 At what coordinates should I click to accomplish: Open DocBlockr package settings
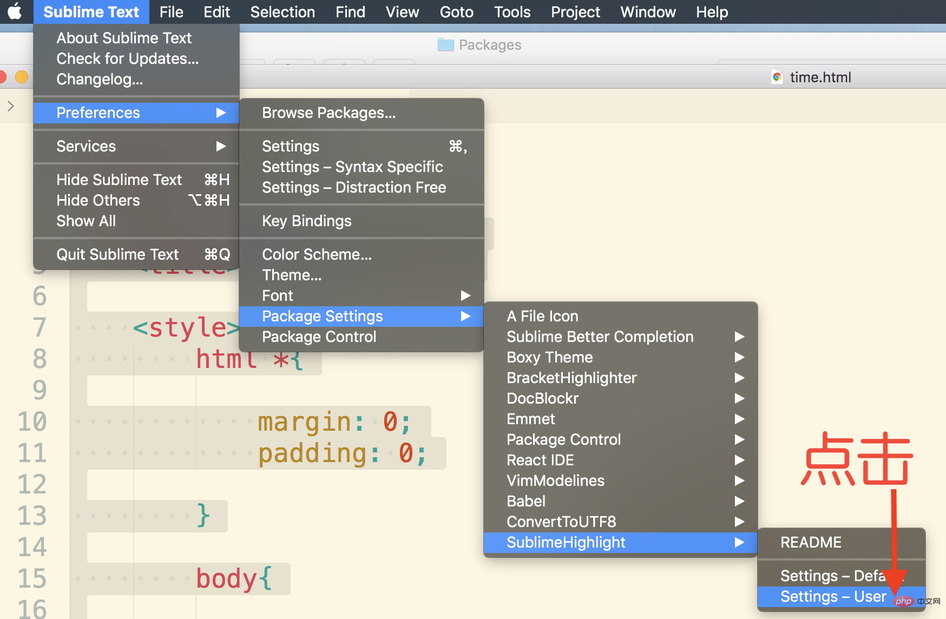(x=621, y=398)
